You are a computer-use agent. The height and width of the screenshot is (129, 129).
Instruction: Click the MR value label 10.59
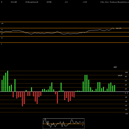point(120,76)
